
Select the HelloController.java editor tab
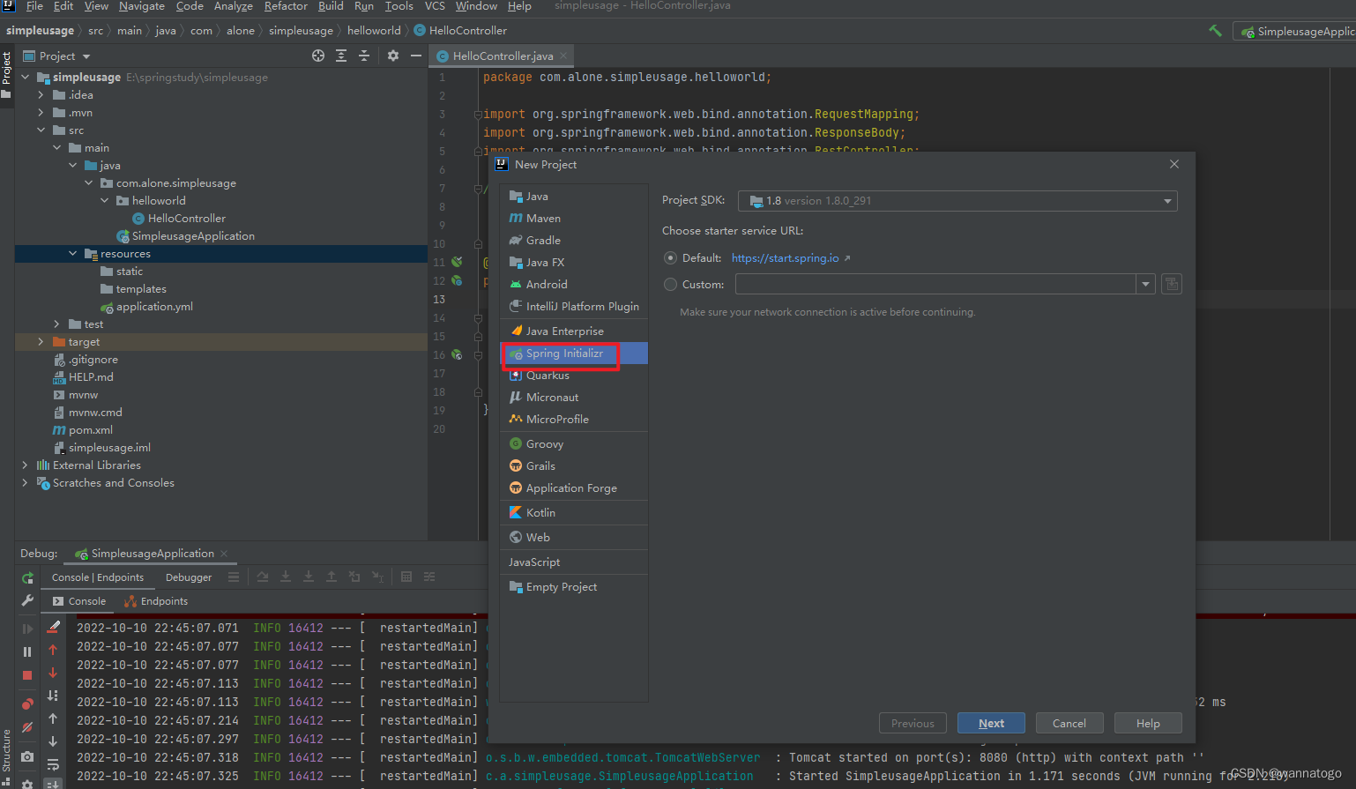[x=502, y=56]
